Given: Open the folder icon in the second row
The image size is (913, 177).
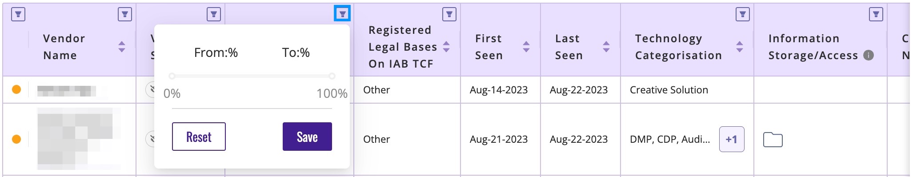Looking at the screenshot, I should pos(773,140).
